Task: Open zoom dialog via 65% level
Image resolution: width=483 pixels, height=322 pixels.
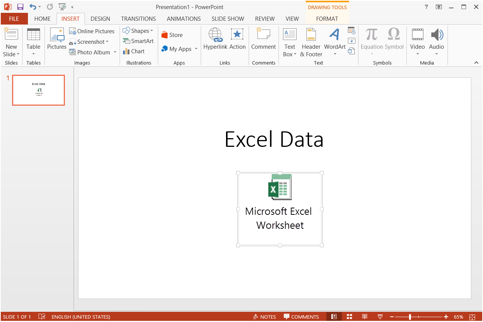Action: tap(458, 317)
